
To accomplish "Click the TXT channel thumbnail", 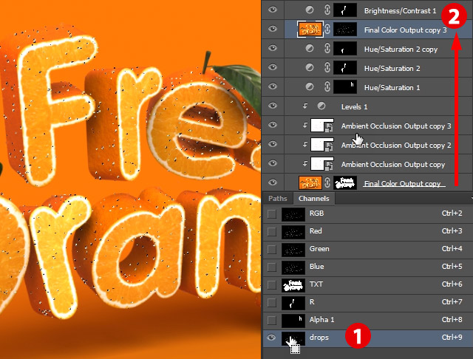I will click(293, 285).
